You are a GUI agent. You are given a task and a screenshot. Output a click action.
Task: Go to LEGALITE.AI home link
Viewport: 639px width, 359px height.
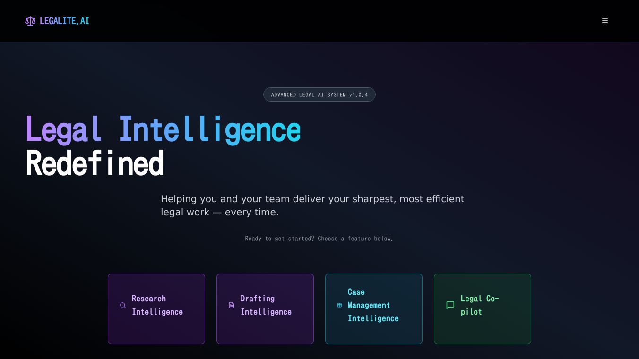[57, 21]
